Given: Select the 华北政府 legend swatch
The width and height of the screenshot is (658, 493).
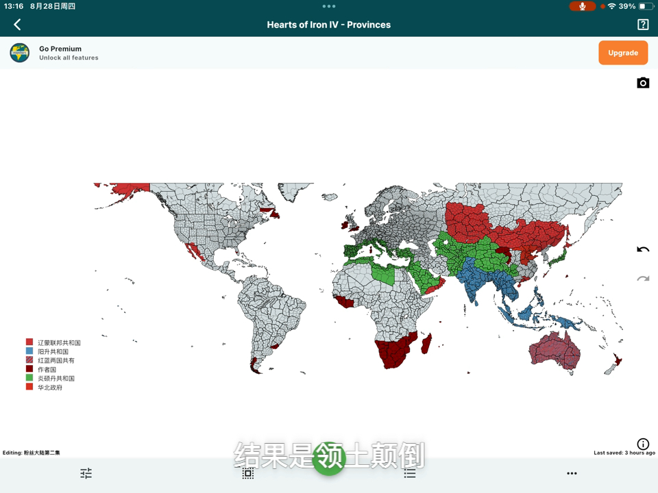Looking at the screenshot, I should click(29, 386).
